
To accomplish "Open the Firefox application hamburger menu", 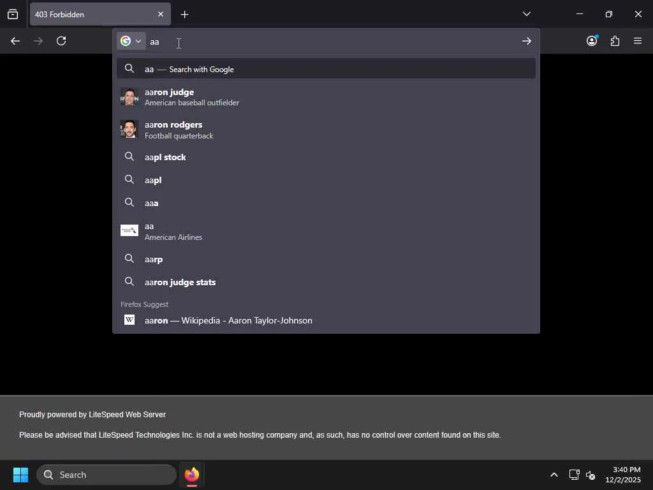I will click(x=638, y=41).
